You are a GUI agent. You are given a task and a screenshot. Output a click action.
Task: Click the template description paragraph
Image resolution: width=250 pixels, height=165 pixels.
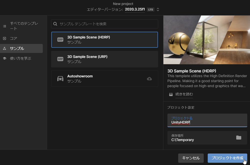pos(207,81)
